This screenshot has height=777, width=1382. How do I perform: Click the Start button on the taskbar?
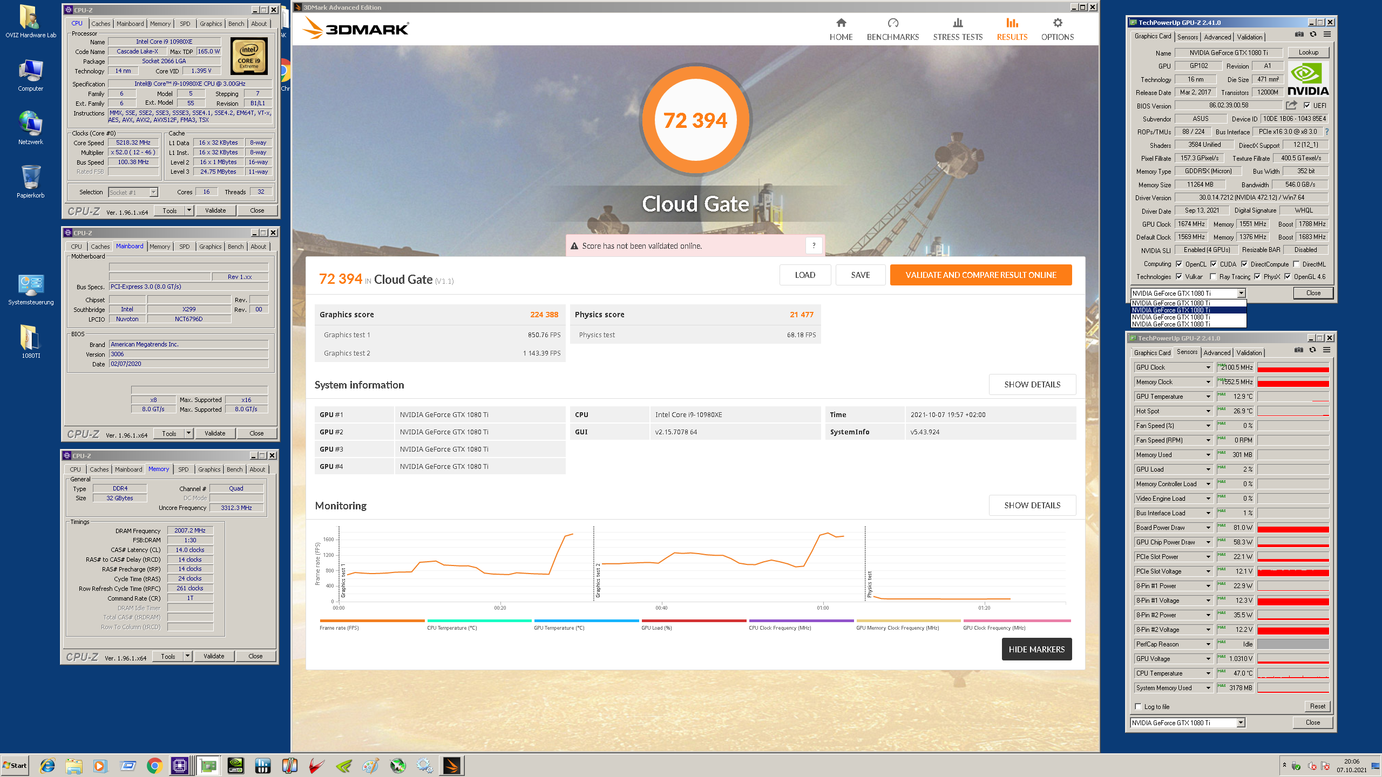click(x=15, y=766)
